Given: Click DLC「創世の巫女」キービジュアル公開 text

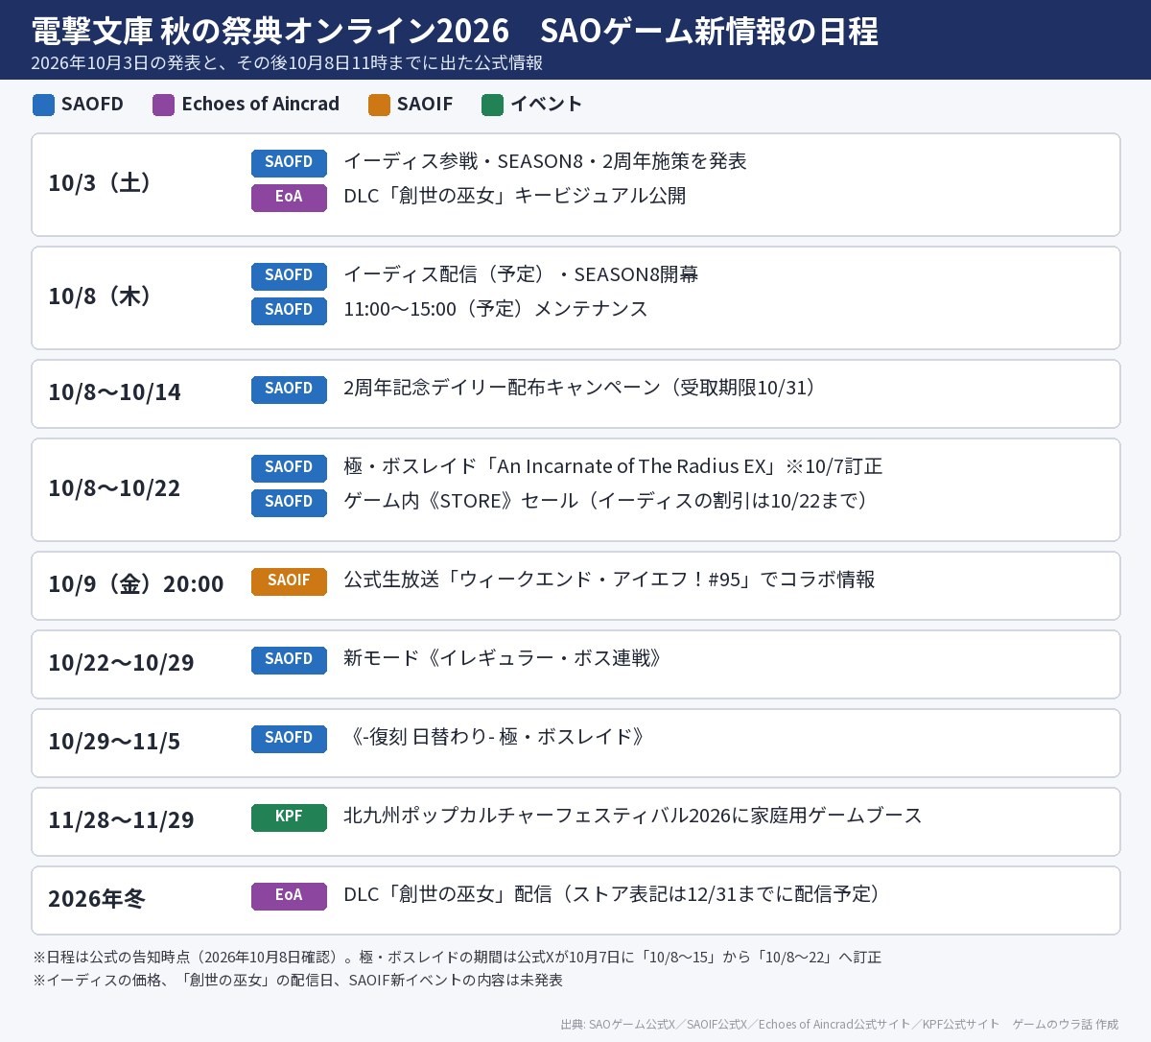Looking at the screenshot, I should [515, 196].
